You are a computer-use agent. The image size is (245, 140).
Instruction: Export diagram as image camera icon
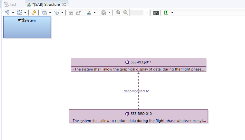click(156, 13)
